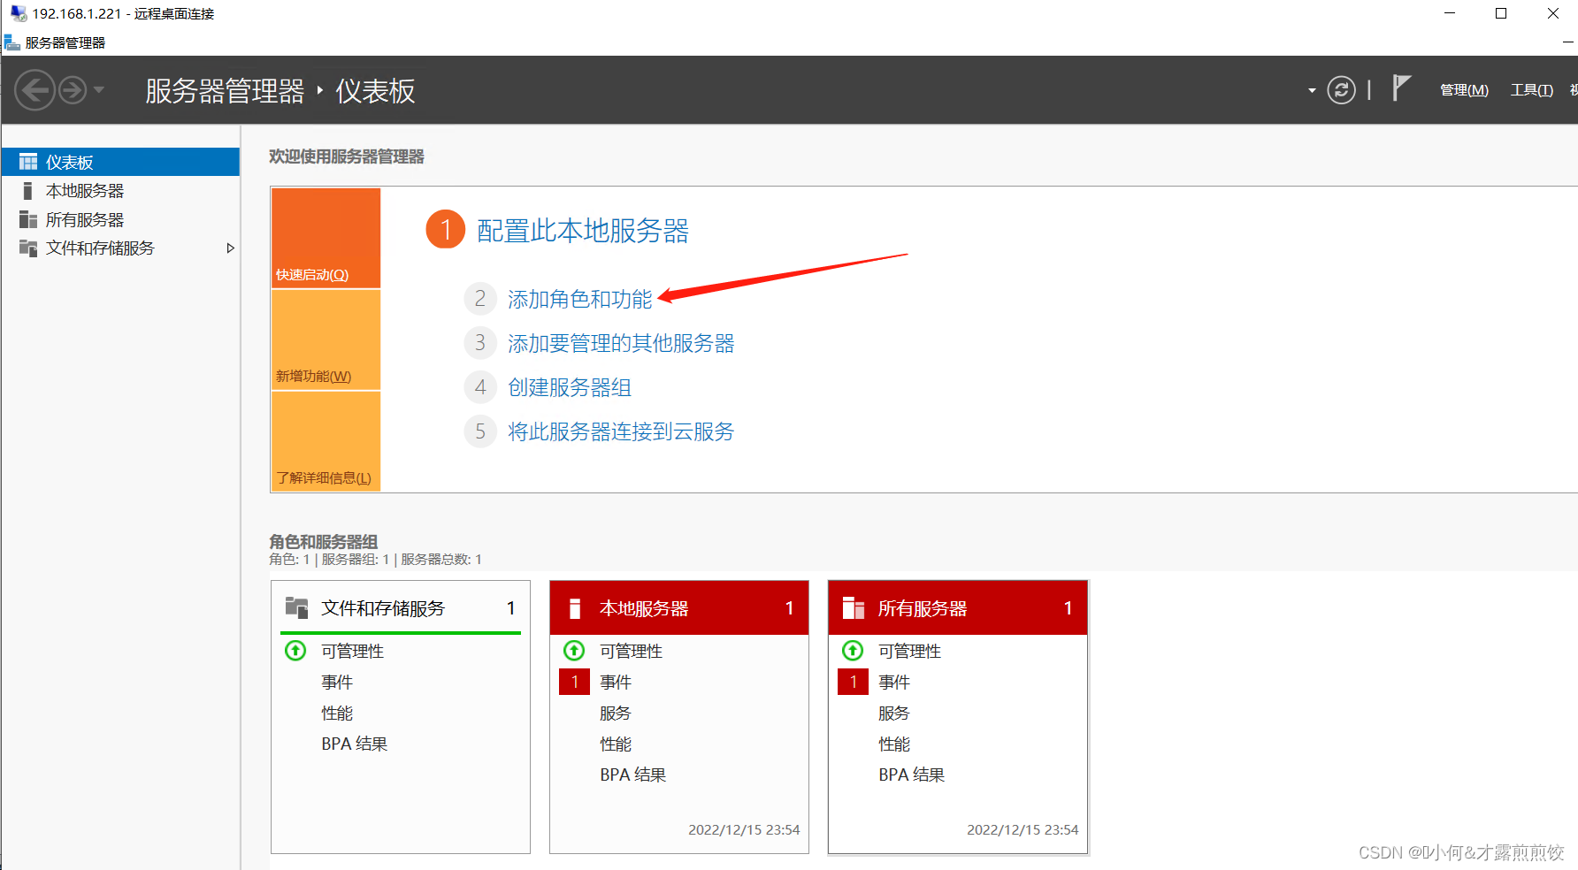This screenshot has width=1578, height=870.
Task: Open 性能 under 文件和存储服务
Action: coord(337,714)
